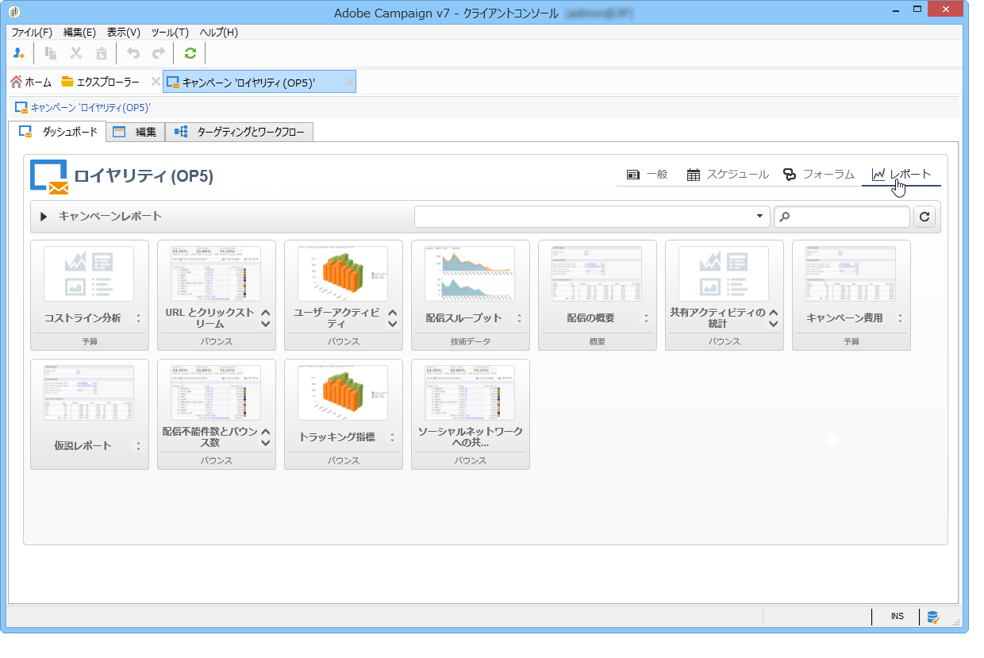Select the ダッシュボード tab

click(x=58, y=132)
